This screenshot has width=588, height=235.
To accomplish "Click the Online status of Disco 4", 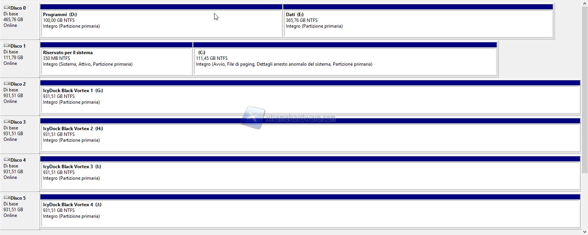I will coord(10,177).
